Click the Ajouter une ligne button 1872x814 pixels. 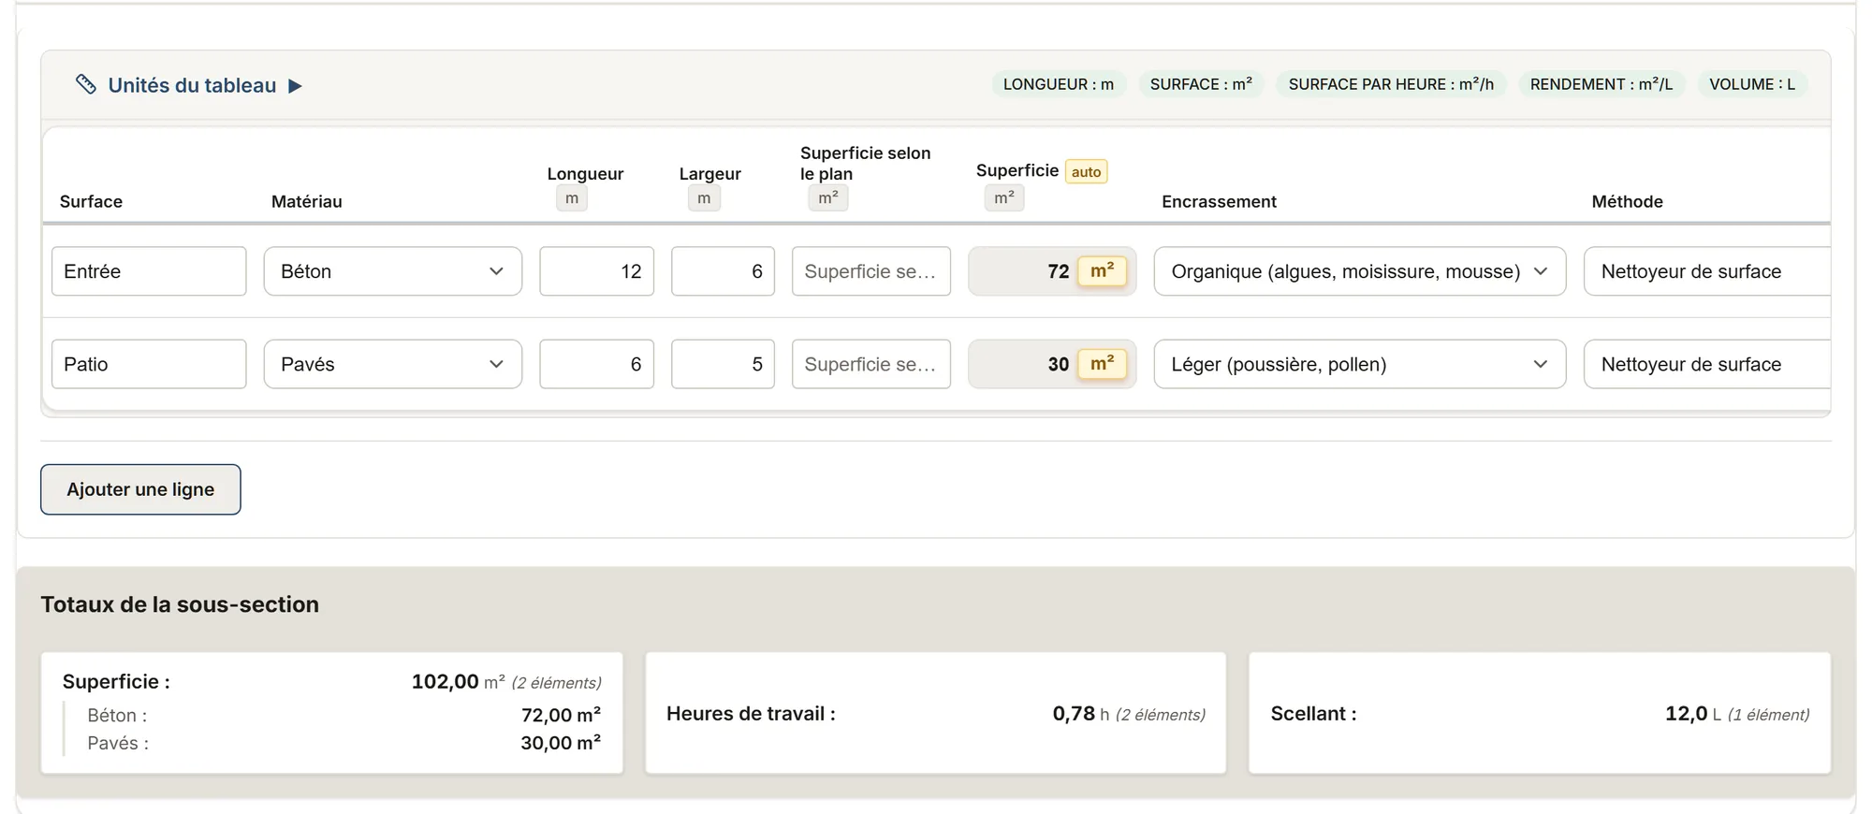coord(140,489)
